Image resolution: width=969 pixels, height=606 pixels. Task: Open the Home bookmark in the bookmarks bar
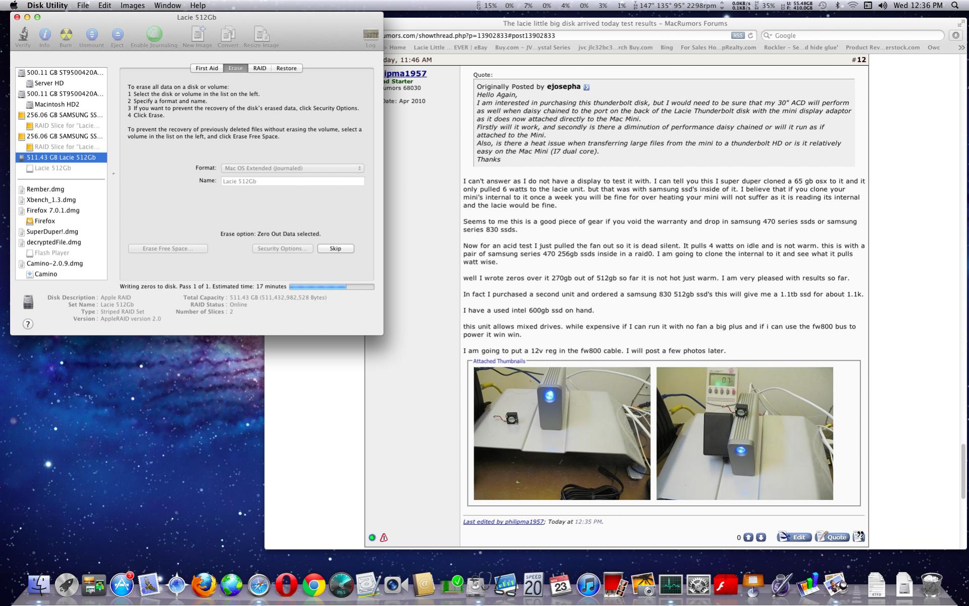[x=397, y=48]
